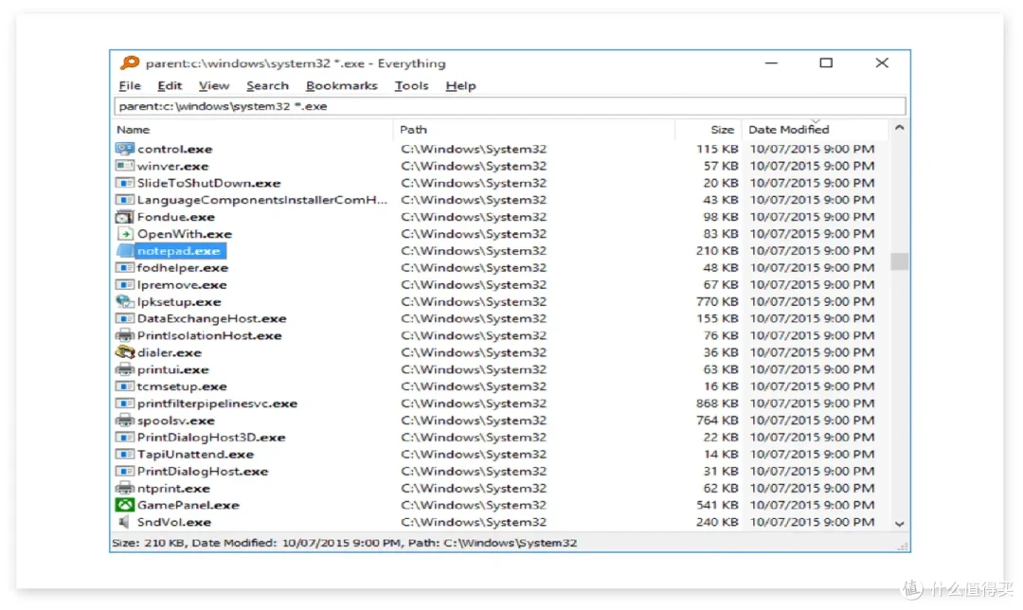Select the GamePanel.exe Xbox icon
Screen dimensions: 1023x610
124,505
